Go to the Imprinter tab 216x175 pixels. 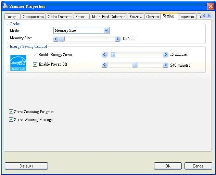(x=187, y=17)
